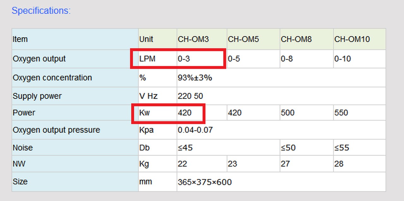Click the Specifications heading text
This screenshot has width=404, height=201.
(x=41, y=11)
